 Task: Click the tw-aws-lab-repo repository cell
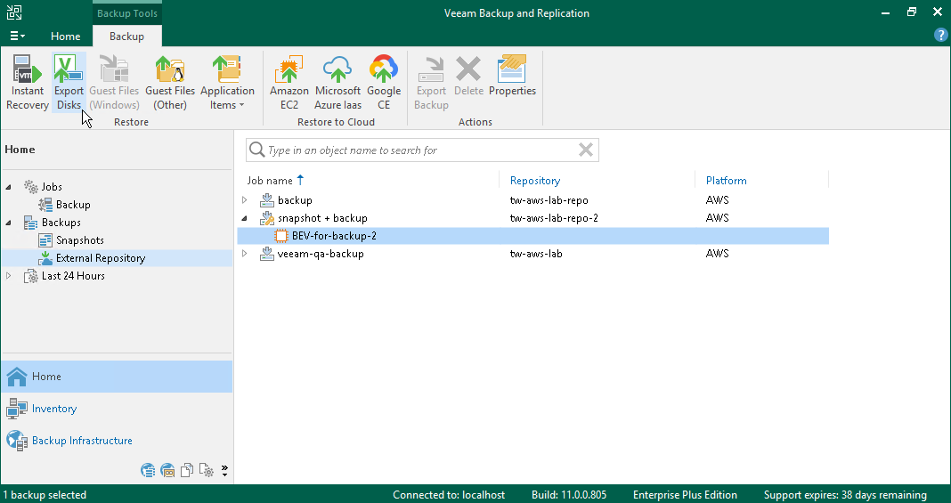coord(549,200)
